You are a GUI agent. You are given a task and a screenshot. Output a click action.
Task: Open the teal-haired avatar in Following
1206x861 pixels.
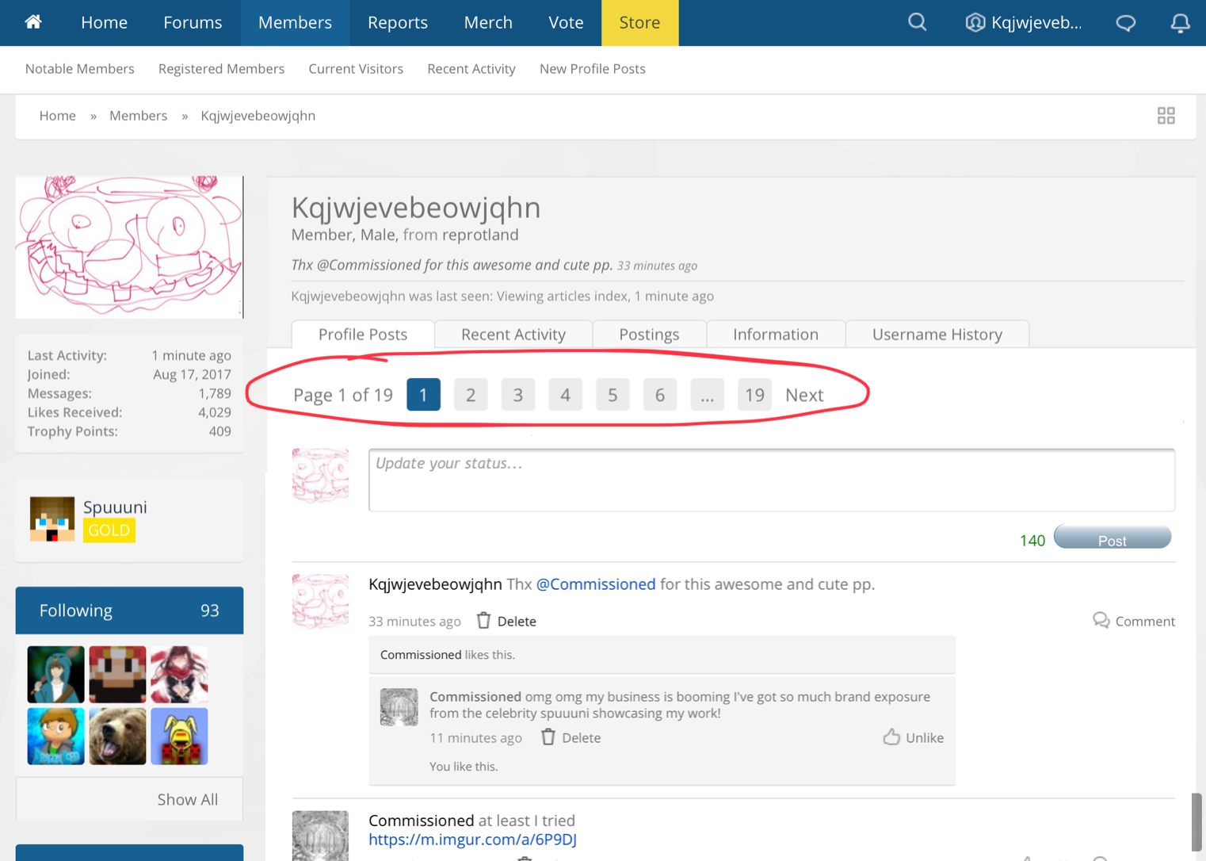point(55,675)
